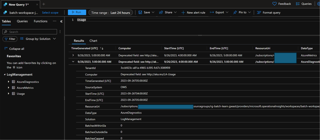
Task: Click the Usage text in the query editor
Action: coord(82,20)
